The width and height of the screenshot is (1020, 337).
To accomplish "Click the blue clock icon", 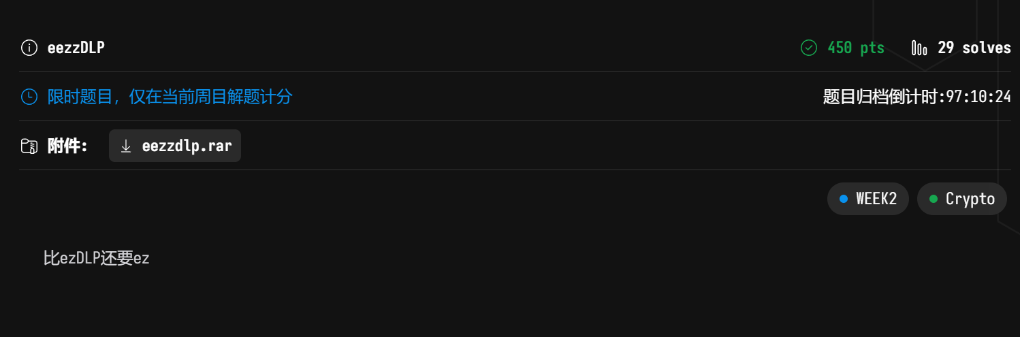I will pos(29,97).
